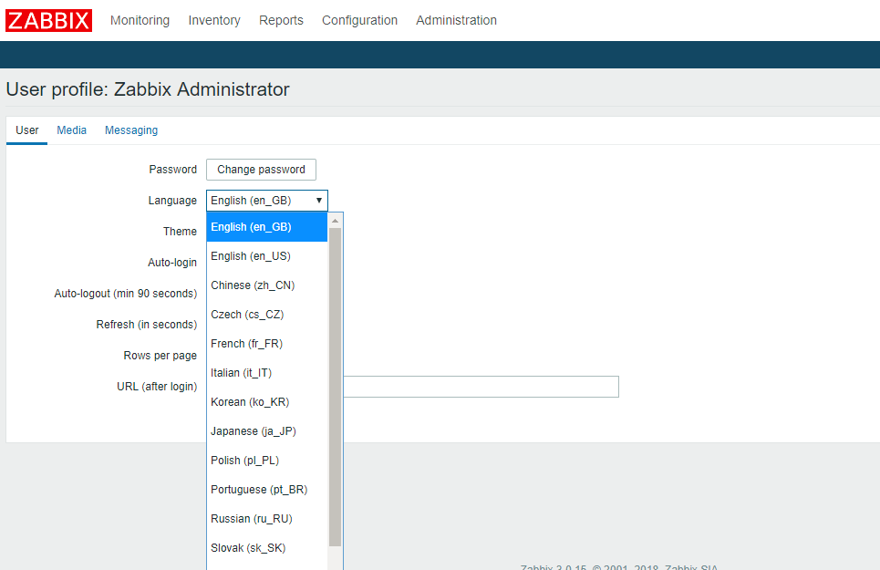Click the ZABBIX logo

click(49, 21)
